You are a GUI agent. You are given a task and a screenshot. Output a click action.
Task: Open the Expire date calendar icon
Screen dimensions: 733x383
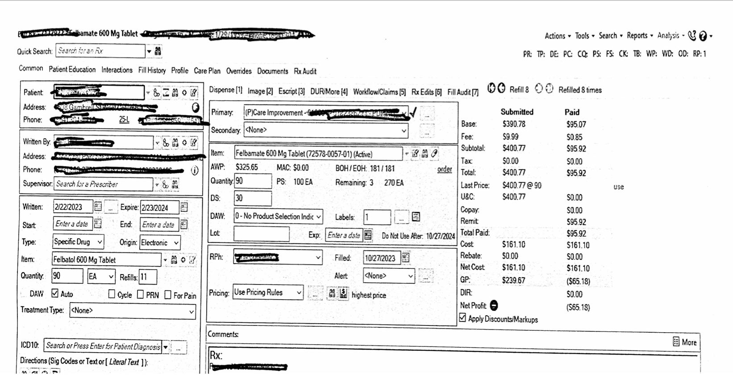(x=184, y=207)
